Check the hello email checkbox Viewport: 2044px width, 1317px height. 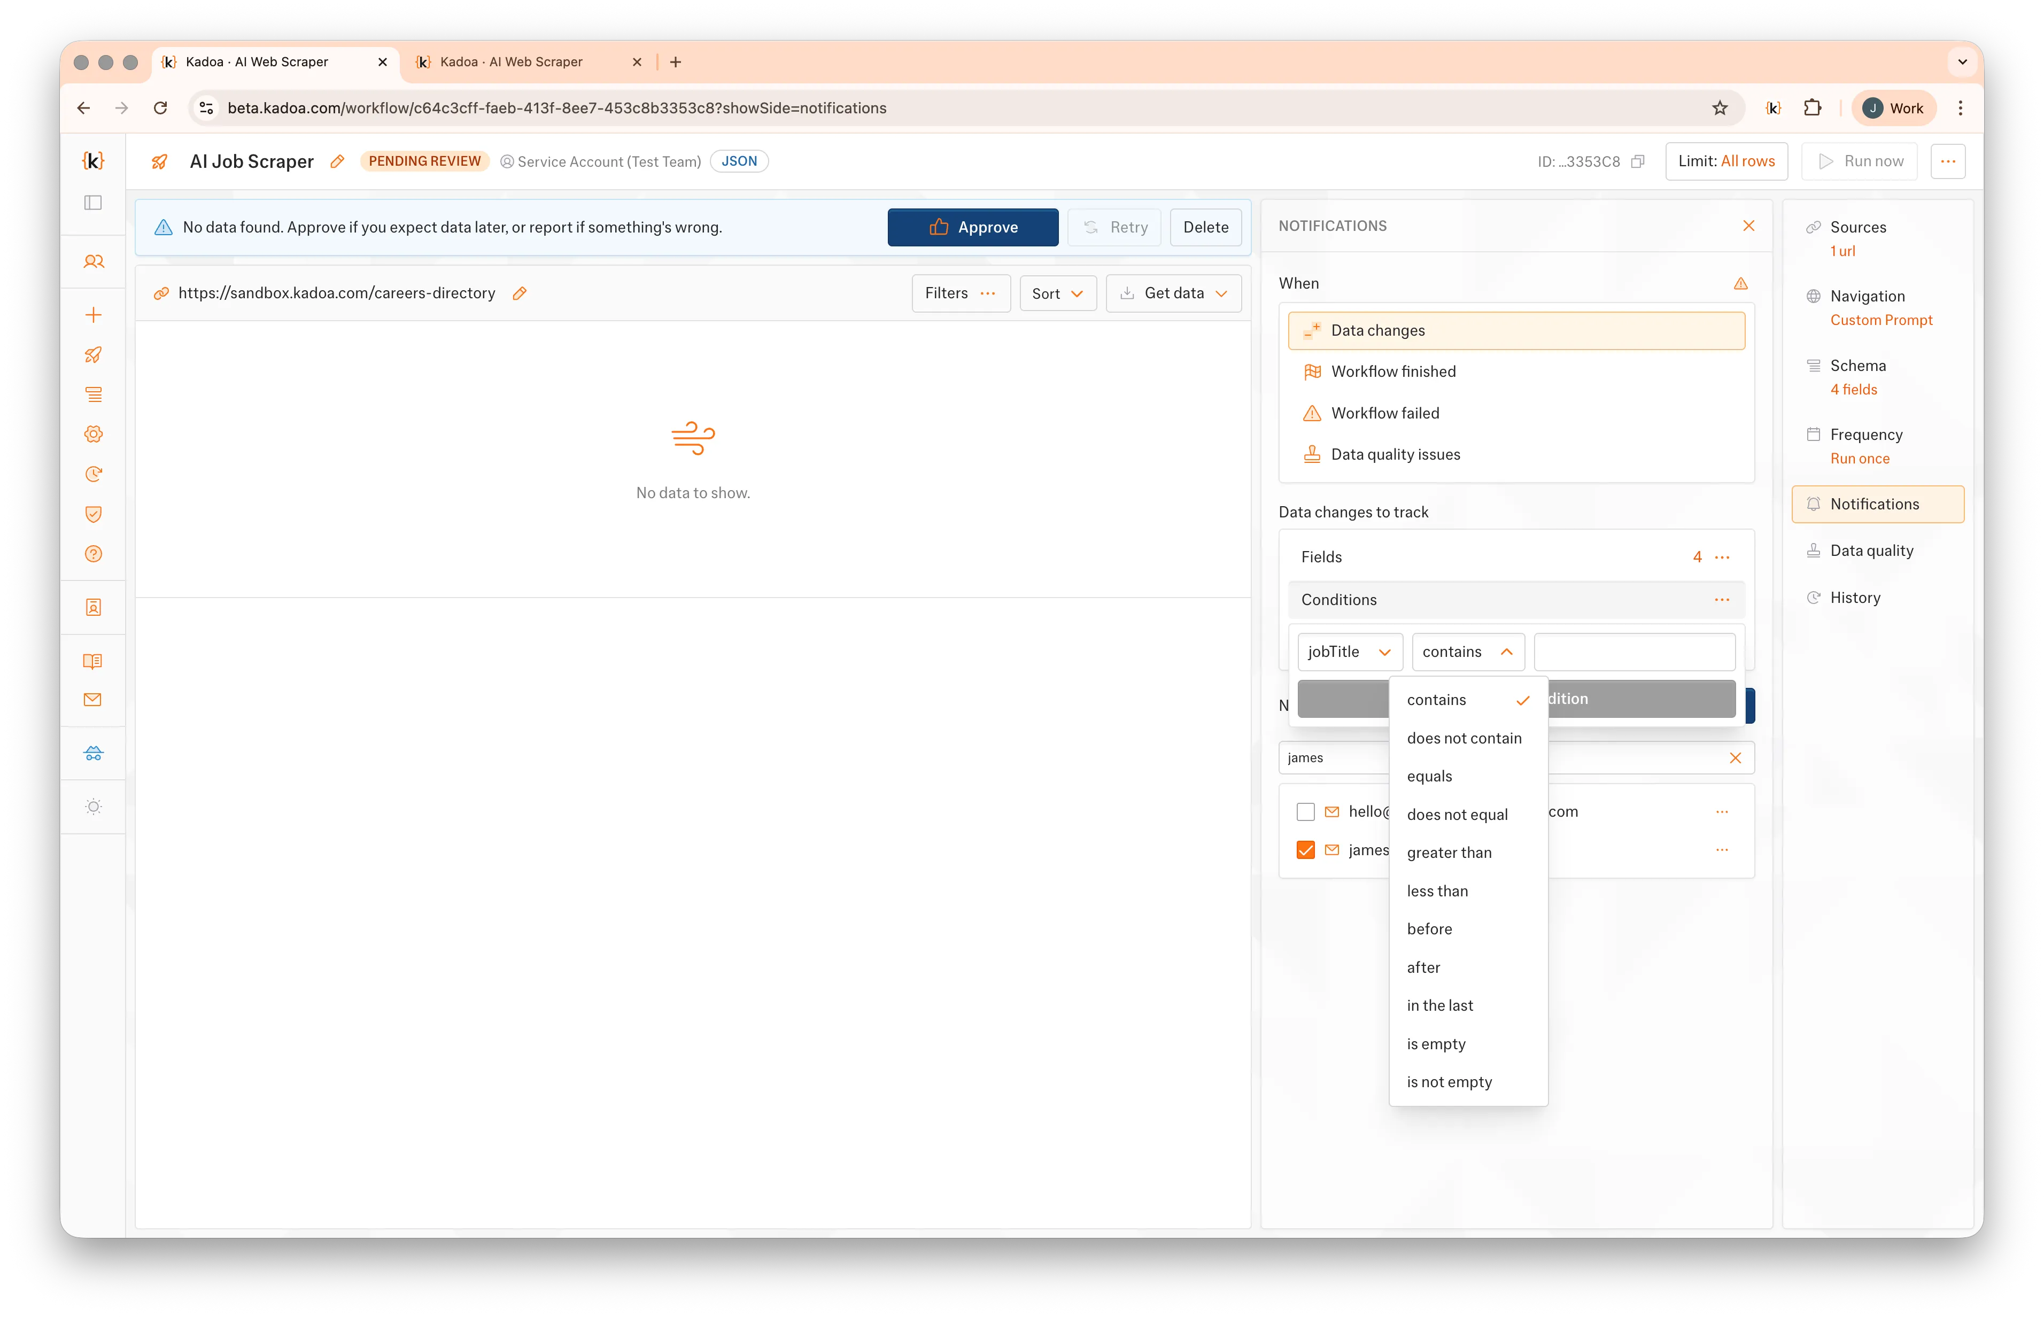click(x=1305, y=811)
